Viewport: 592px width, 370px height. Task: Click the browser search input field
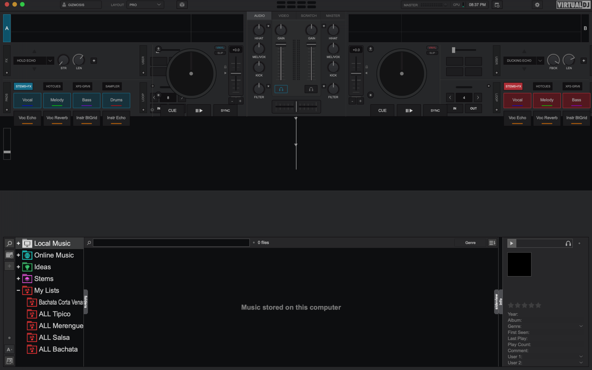[171, 243]
